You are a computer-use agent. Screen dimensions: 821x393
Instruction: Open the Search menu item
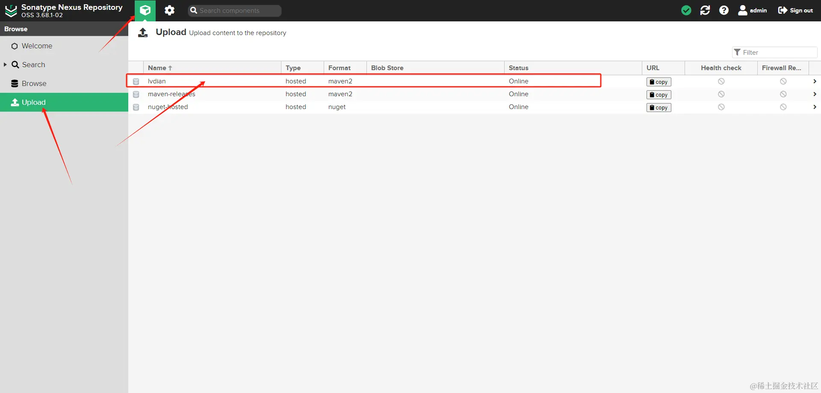tap(33, 65)
